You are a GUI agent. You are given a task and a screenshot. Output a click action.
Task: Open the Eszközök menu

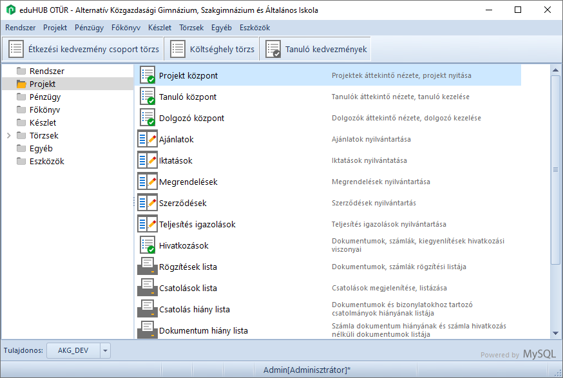coord(254,28)
